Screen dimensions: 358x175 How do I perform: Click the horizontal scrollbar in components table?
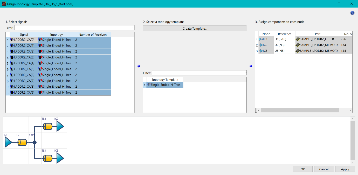pyautogui.click(x=300, y=110)
